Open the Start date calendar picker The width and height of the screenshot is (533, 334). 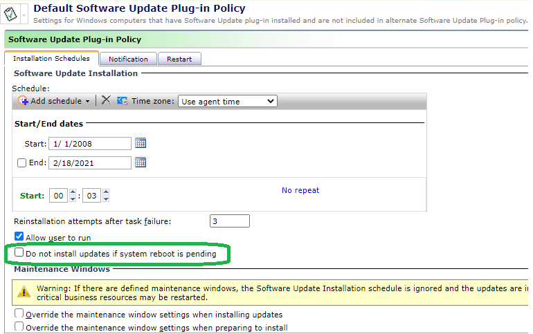pyautogui.click(x=141, y=143)
